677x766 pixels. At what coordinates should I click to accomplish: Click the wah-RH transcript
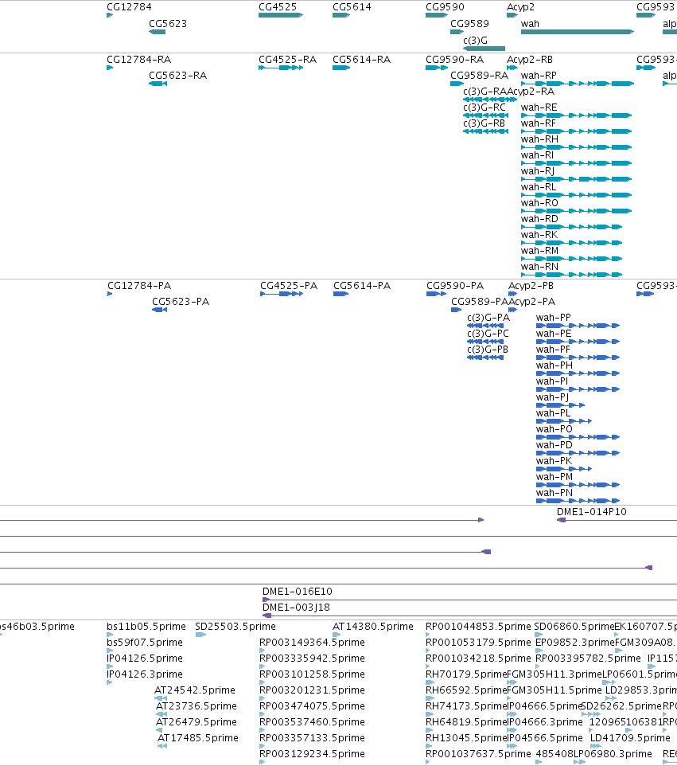[577, 147]
